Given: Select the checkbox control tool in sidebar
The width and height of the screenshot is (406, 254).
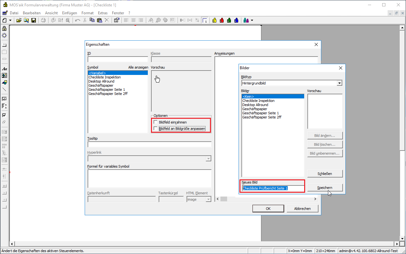Looking at the screenshot, I should click(4, 115).
